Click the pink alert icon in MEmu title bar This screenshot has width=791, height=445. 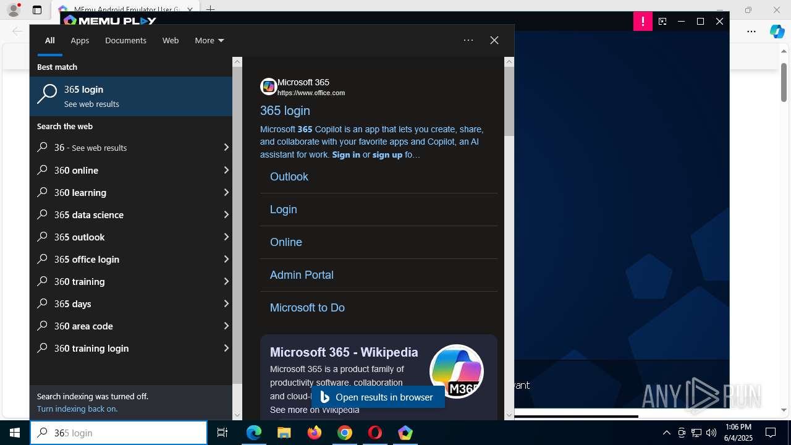(x=643, y=21)
